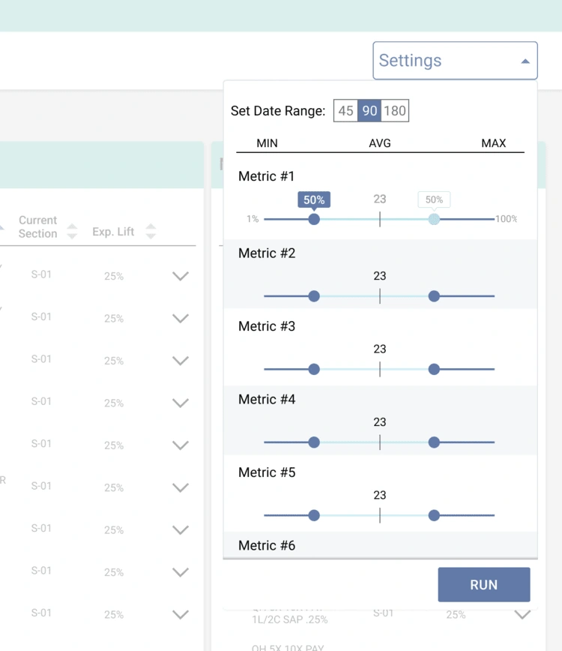This screenshot has width=562, height=651.
Task: Click the 50% tooltip on Metric #1
Action: click(314, 200)
